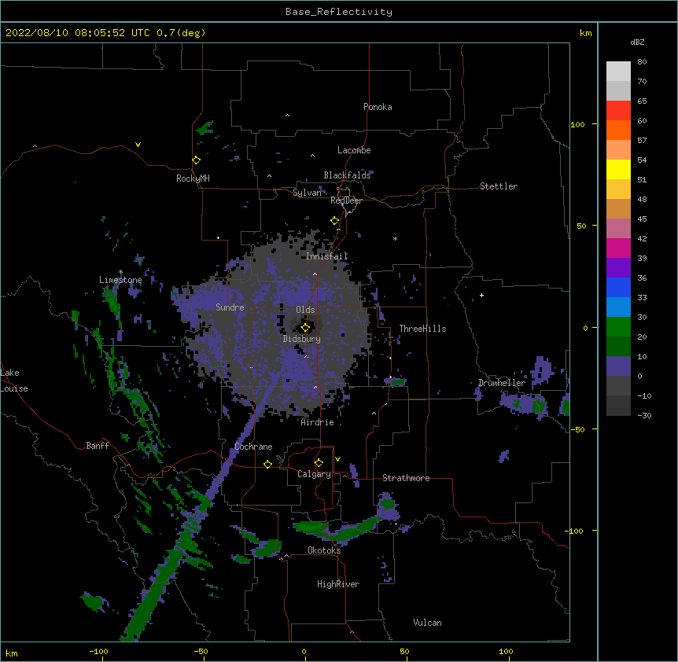This screenshot has width=678, height=662.
Task: Select the magenta 39-42 dBZ legend swatch
Action: (618, 248)
